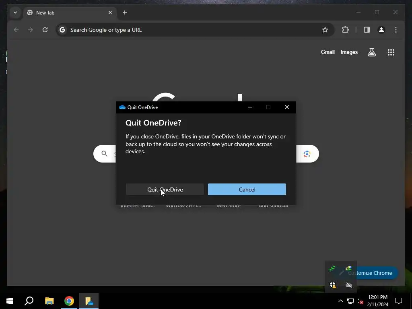Click the OneDrive cloud icon in dialog title
Image resolution: width=412 pixels, height=309 pixels.
[x=122, y=107]
